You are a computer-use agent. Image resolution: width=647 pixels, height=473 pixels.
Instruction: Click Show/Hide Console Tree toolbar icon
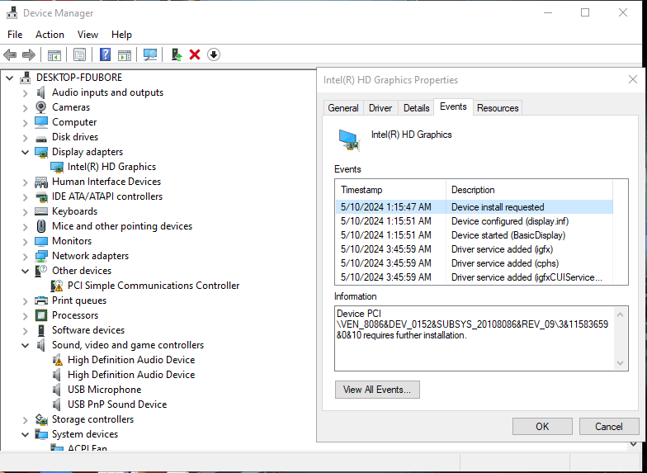coord(54,54)
